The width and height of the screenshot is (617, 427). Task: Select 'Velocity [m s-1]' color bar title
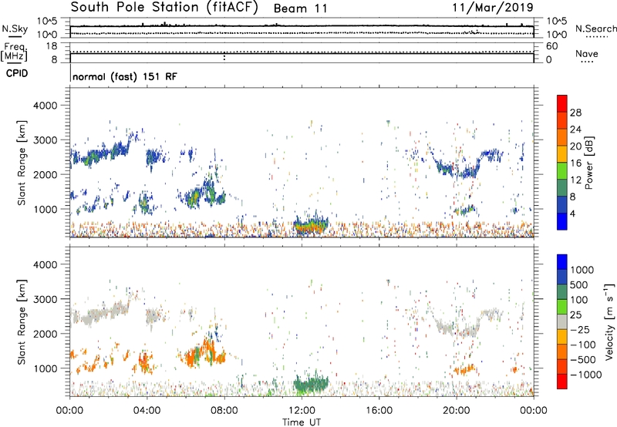click(x=609, y=321)
